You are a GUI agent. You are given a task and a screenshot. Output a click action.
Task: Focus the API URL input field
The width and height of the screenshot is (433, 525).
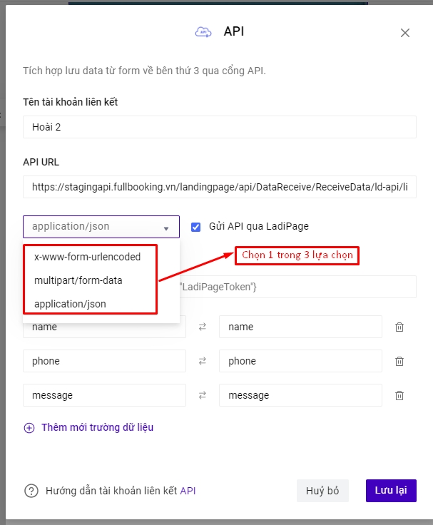(219, 187)
